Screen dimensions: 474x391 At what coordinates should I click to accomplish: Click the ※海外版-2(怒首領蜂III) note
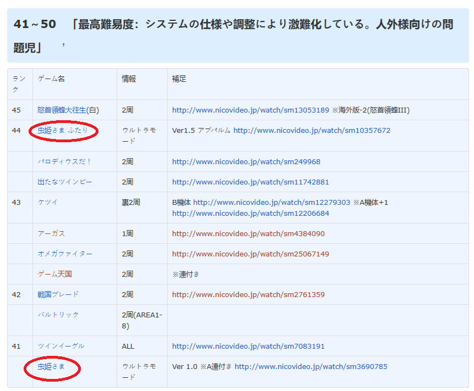[371, 110]
